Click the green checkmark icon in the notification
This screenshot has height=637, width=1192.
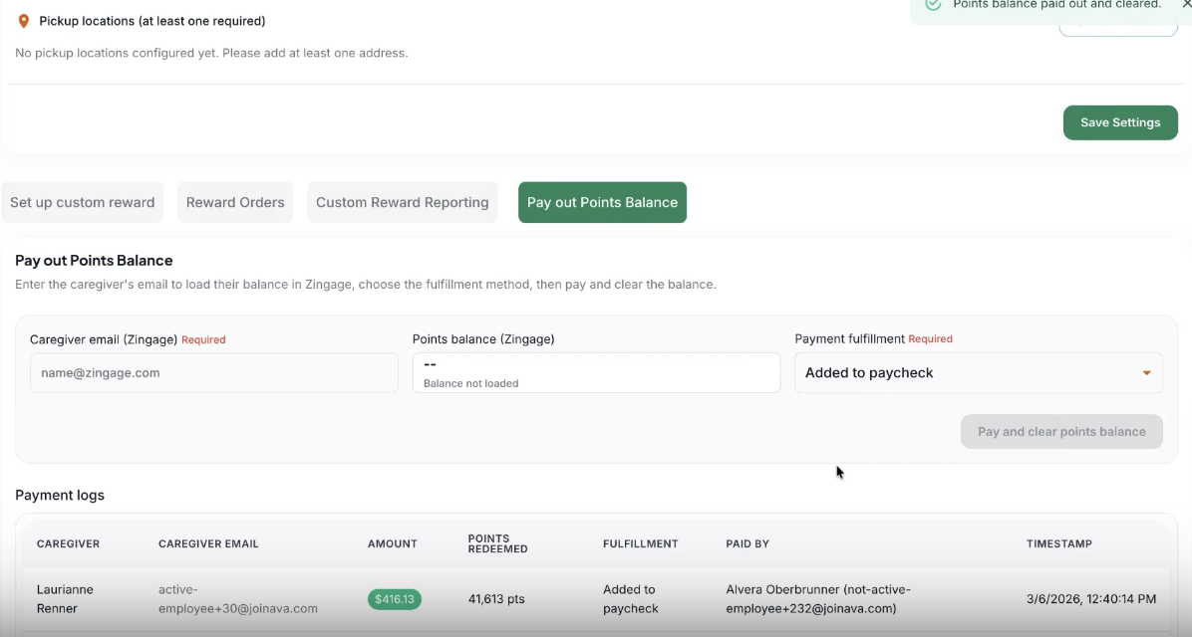(x=933, y=5)
